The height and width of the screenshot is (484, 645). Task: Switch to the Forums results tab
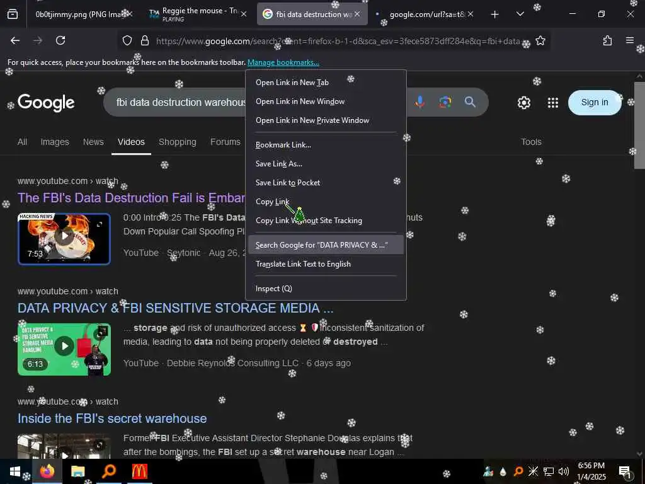[x=225, y=142]
